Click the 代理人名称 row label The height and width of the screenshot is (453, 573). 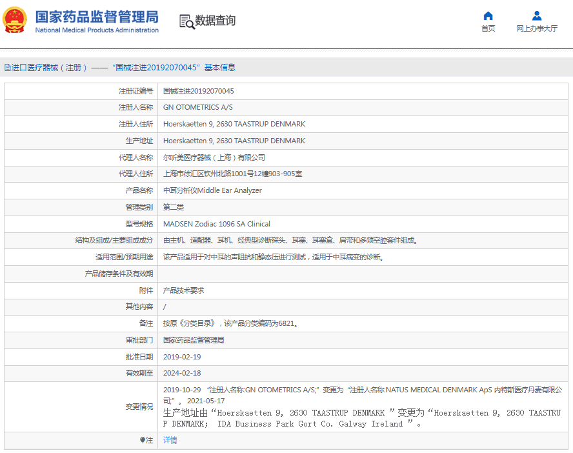(136, 157)
